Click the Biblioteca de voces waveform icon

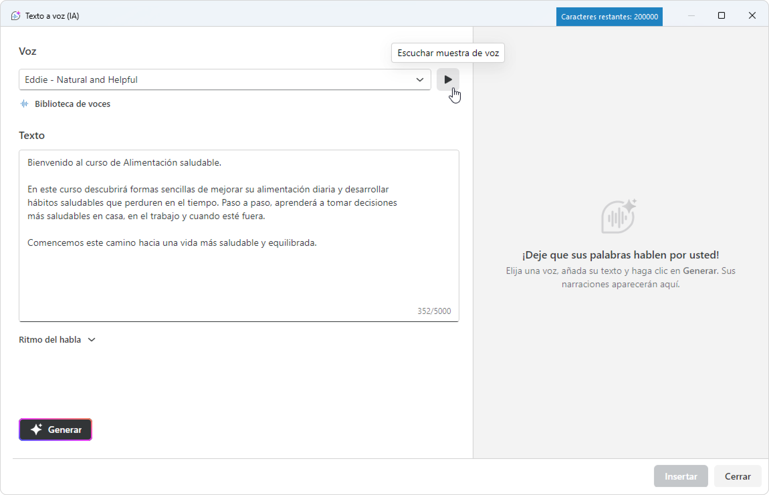24,104
